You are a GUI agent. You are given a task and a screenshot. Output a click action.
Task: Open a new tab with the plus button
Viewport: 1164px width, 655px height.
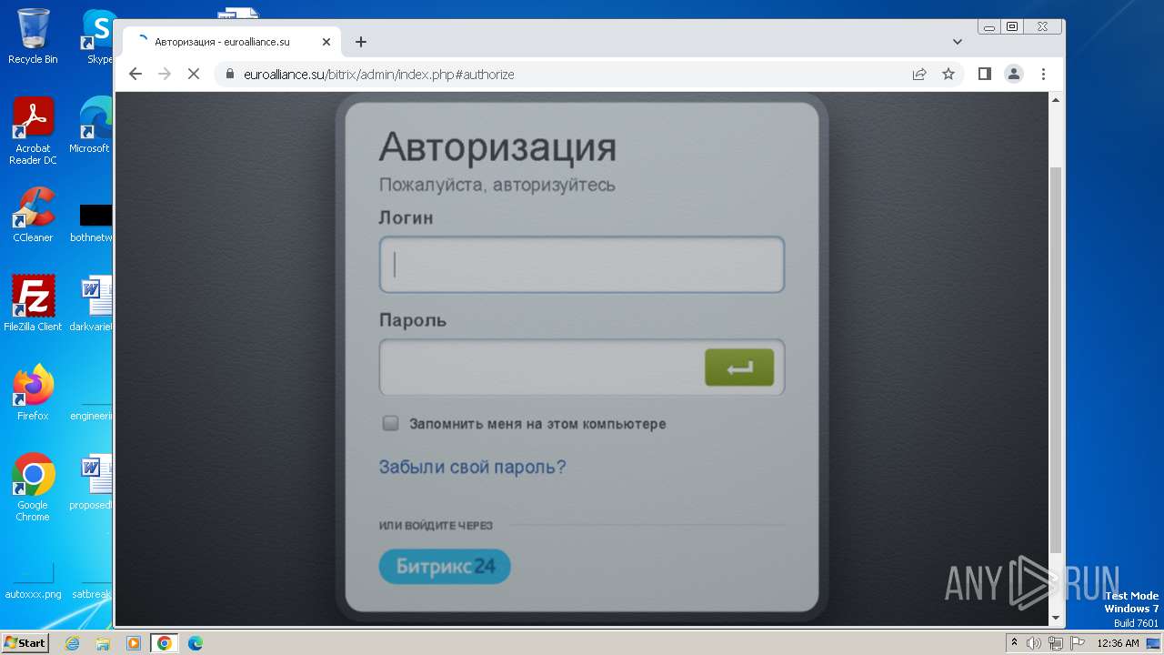[x=361, y=42]
